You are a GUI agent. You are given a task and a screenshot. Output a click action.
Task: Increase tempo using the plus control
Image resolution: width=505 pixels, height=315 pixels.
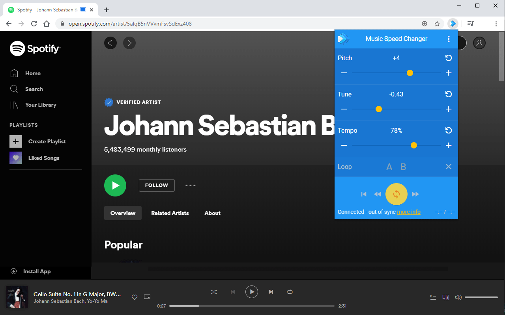click(x=448, y=145)
